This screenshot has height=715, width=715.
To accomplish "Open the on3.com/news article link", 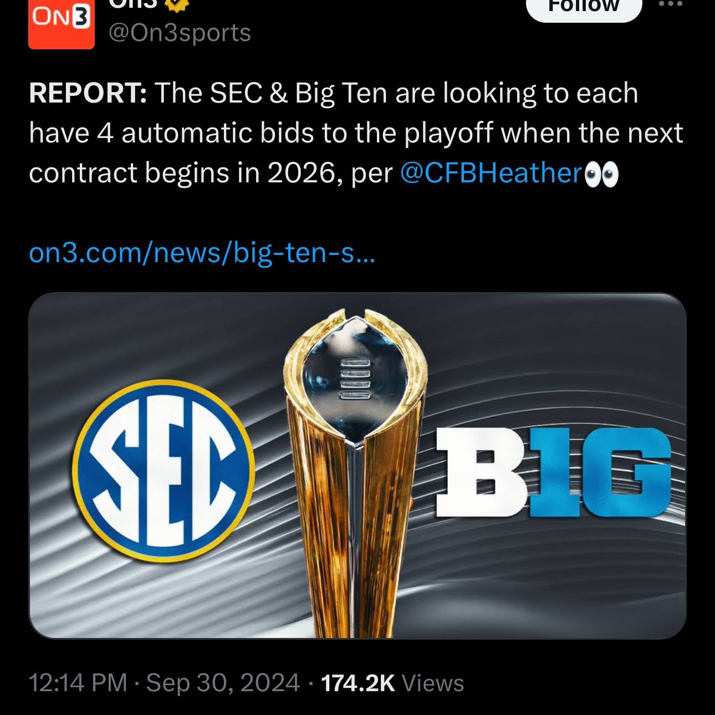I will pos(202,253).
